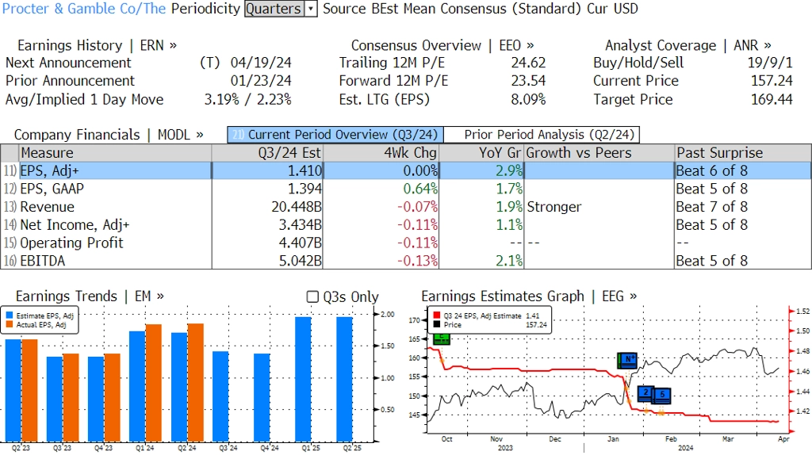Switch to Prior Period Analysis (Q2/24) tab

click(542, 135)
